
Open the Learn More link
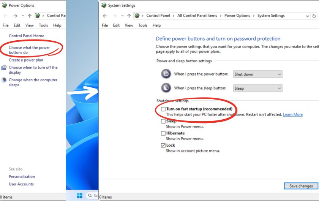[x=293, y=114]
